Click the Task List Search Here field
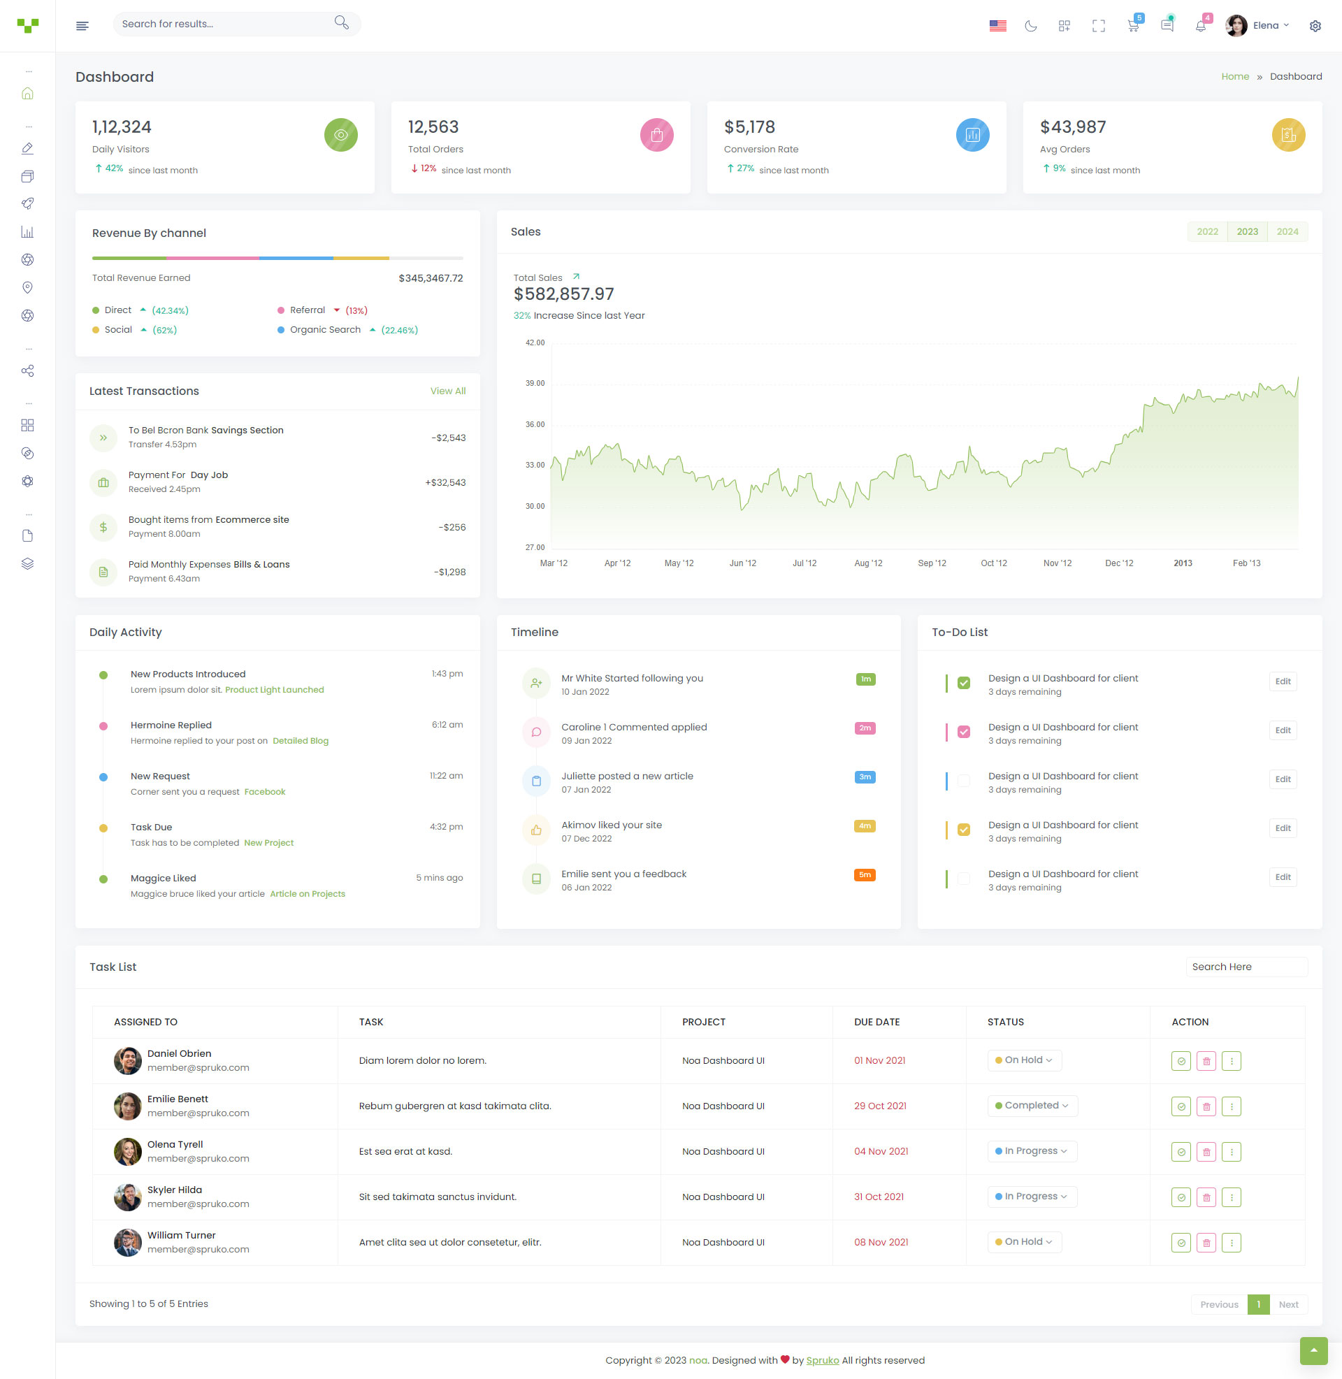 (x=1246, y=967)
